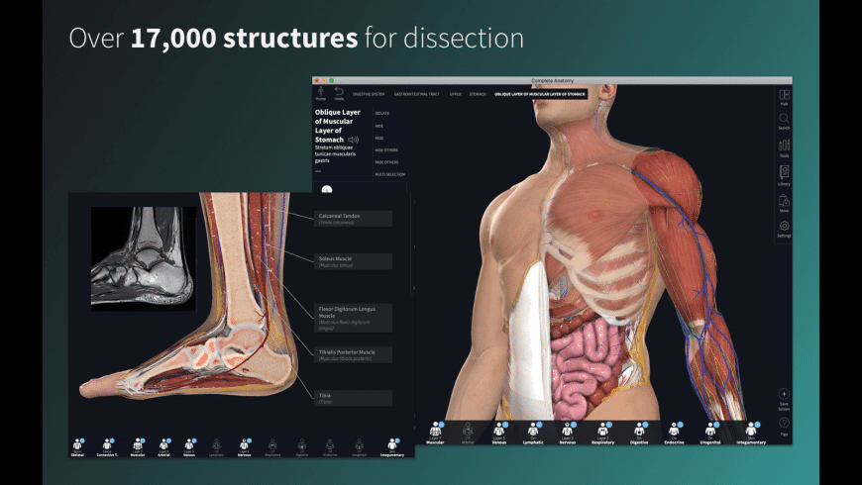Open the Tools icon in right sidebar
The height and width of the screenshot is (485, 862).
(x=784, y=147)
